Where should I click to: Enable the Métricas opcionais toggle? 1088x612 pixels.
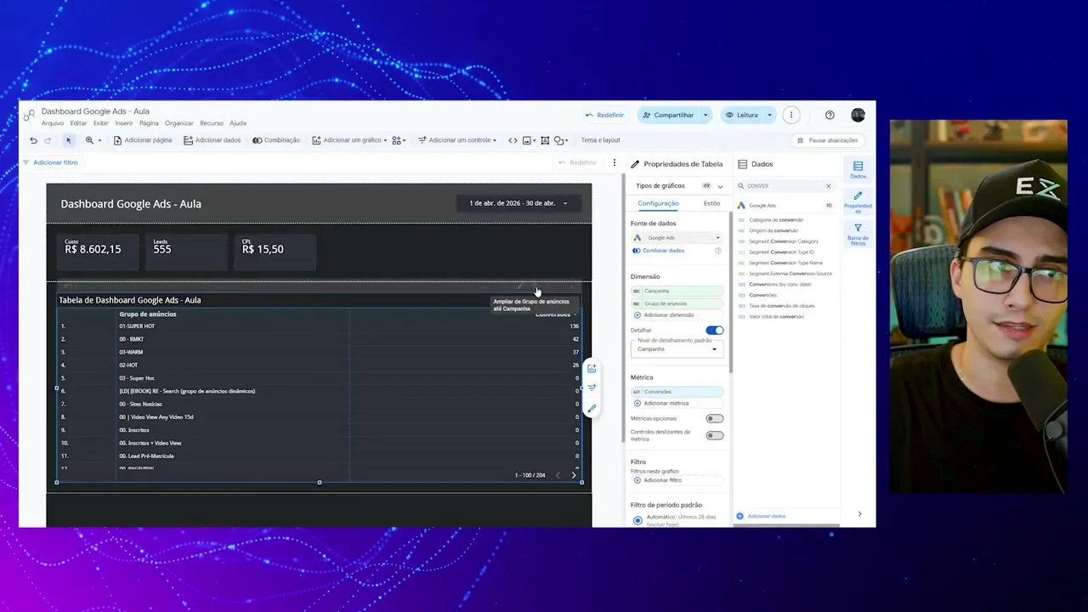pos(715,418)
